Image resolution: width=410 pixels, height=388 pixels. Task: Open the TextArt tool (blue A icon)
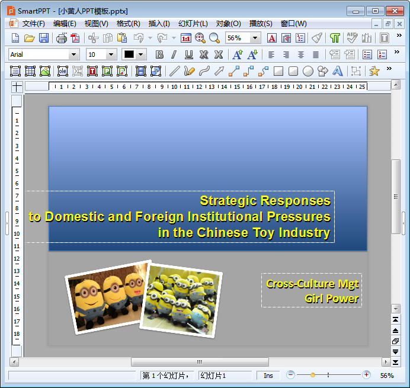[337, 71]
